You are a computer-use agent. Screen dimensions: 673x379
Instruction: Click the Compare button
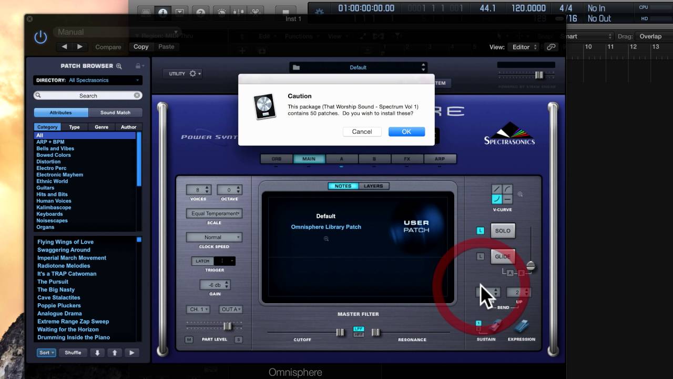[x=108, y=47]
